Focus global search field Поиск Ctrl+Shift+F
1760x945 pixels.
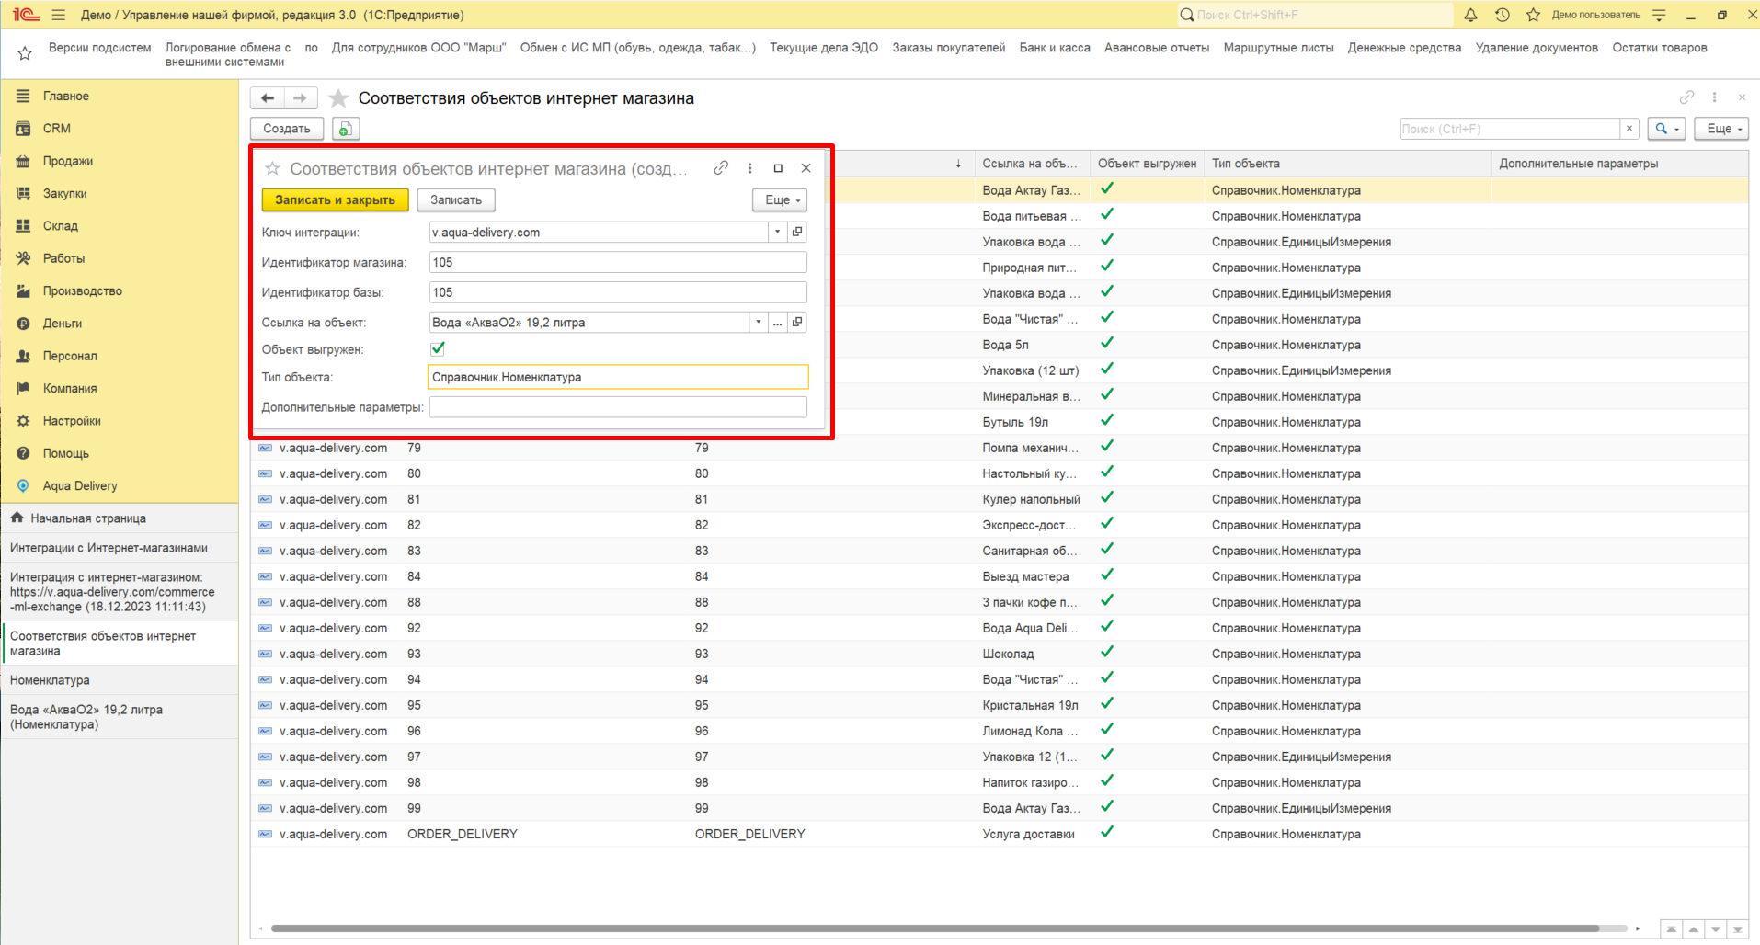coord(1315,15)
